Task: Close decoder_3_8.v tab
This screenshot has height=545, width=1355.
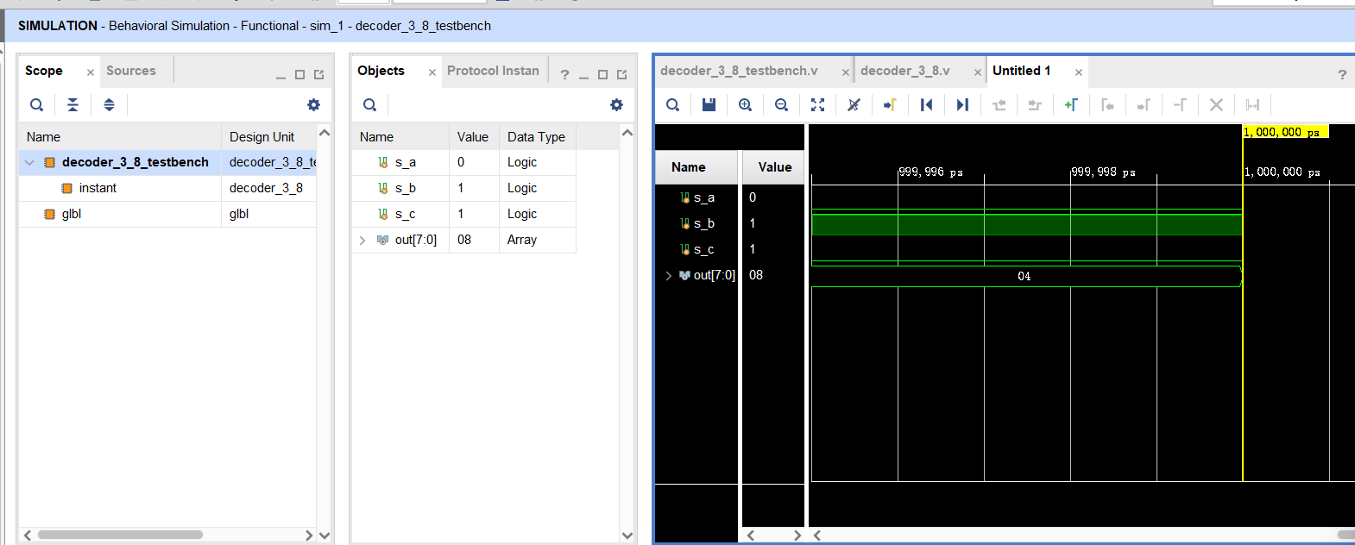Action: point(978,72)
